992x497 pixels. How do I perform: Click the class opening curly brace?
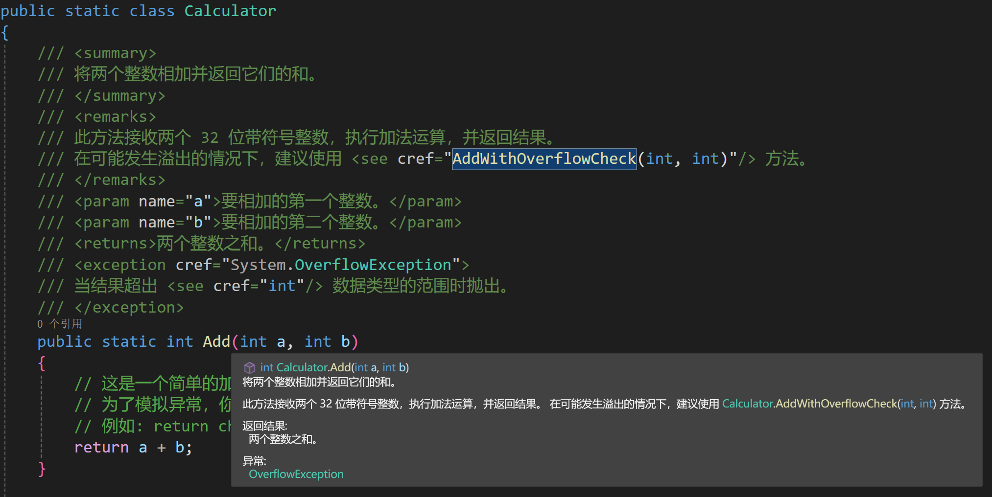[5, 32]
